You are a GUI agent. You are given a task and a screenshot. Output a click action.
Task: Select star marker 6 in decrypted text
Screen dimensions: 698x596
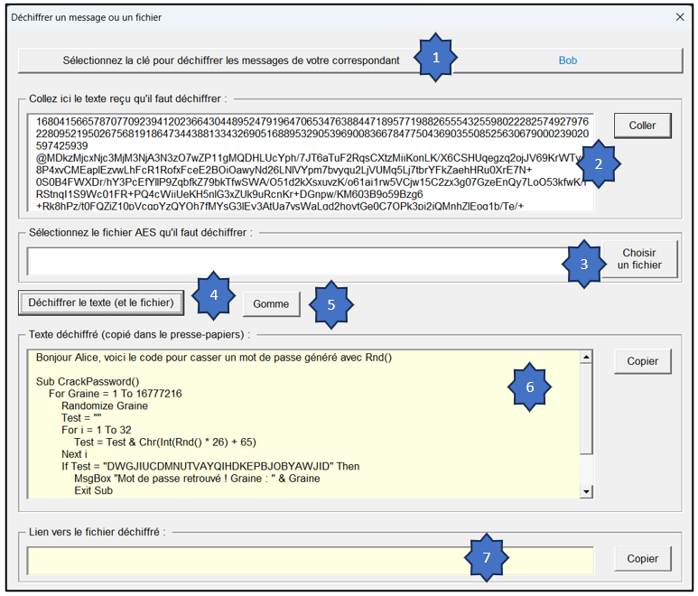click(x=530, y=386)
